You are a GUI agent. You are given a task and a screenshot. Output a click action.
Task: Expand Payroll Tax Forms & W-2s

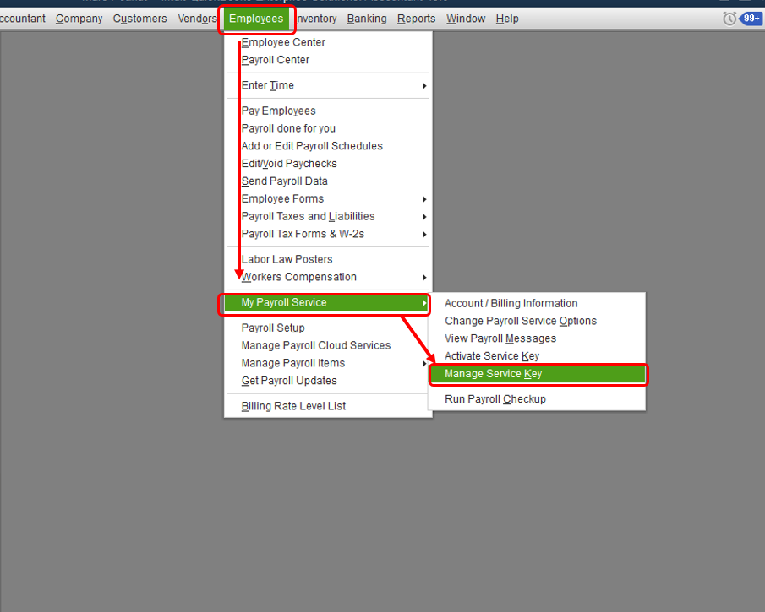point(328,234)
